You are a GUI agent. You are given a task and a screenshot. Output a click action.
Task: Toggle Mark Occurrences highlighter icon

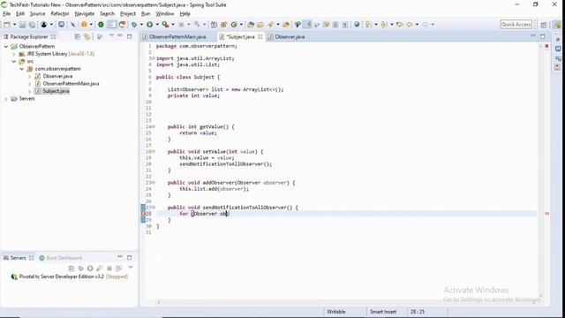[x=307, y=25]
